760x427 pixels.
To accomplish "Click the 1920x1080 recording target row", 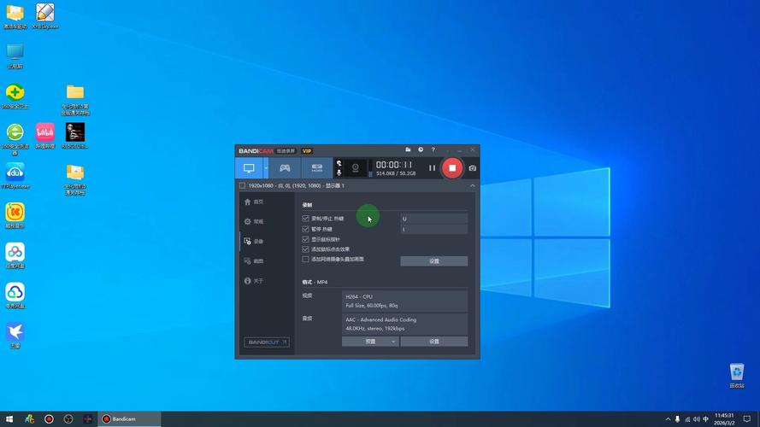I will (x=357, y=185).
